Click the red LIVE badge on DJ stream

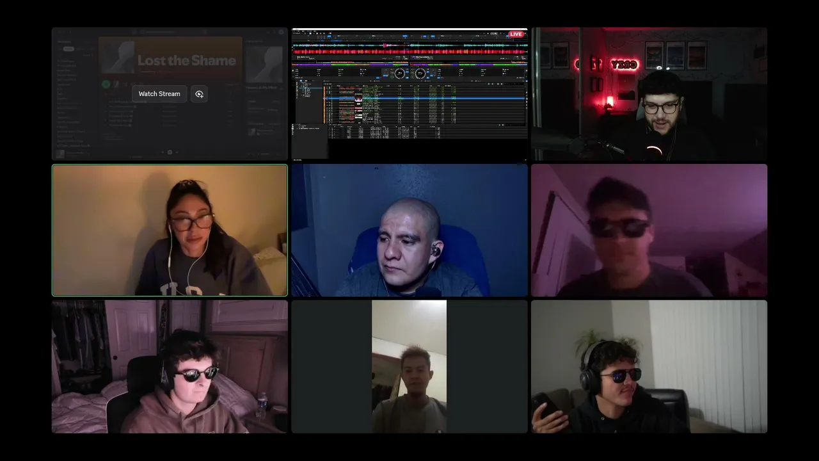click(516, 34)
